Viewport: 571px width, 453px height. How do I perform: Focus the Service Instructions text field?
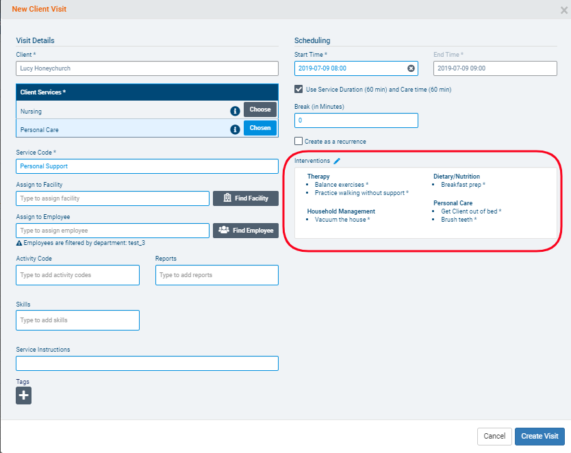click(x=147, y=363)
